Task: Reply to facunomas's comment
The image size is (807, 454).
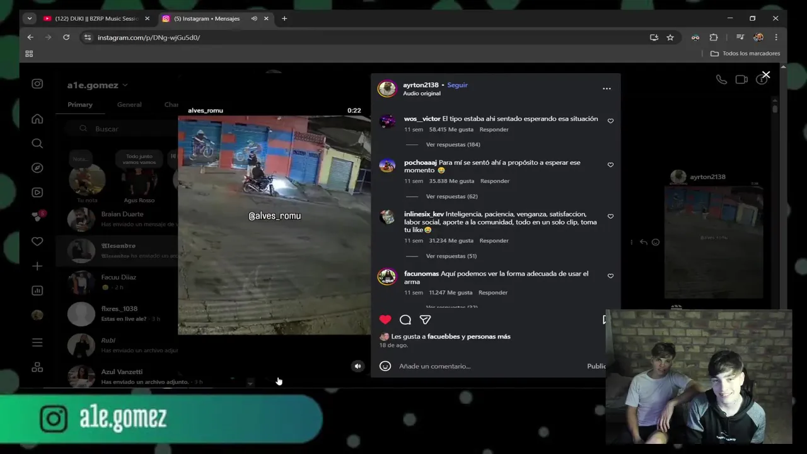Action: (493, 293)
